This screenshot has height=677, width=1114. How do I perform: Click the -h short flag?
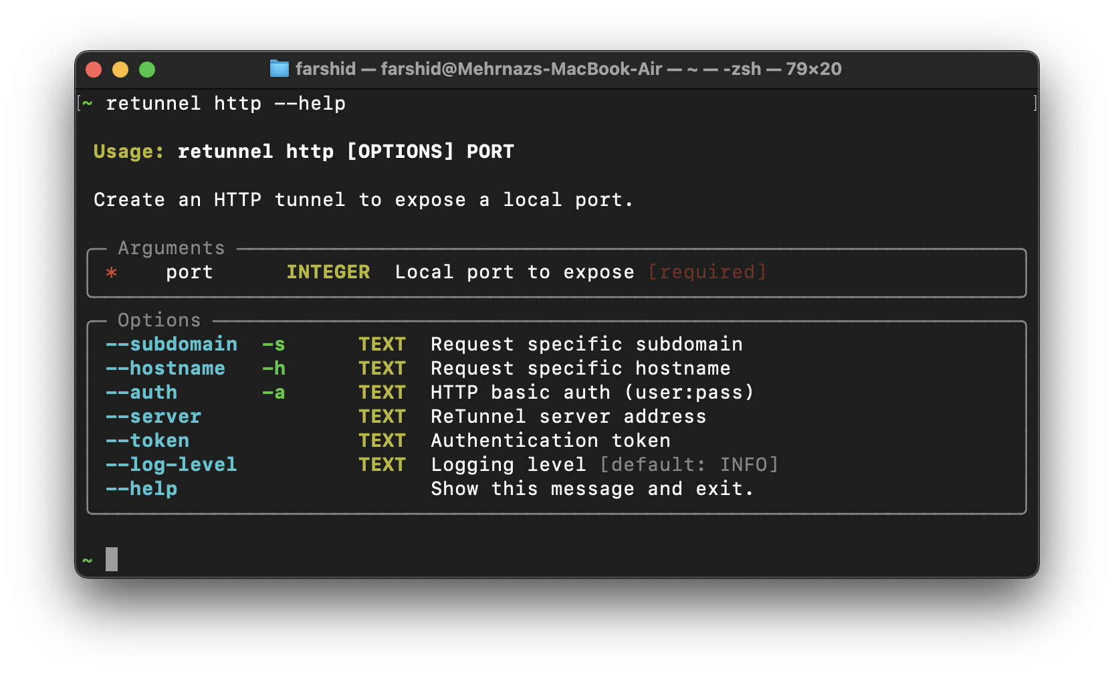pyautogui.click(x=273, y=369)
